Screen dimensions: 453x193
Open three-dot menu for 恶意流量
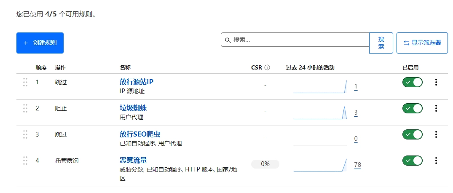coord(436,161)
